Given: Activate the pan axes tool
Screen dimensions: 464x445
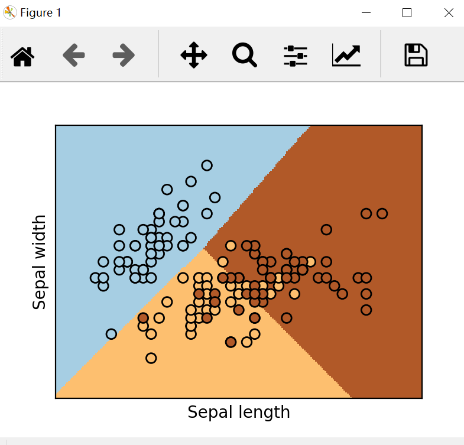Looking at the screenshot, I should point(194,56).
